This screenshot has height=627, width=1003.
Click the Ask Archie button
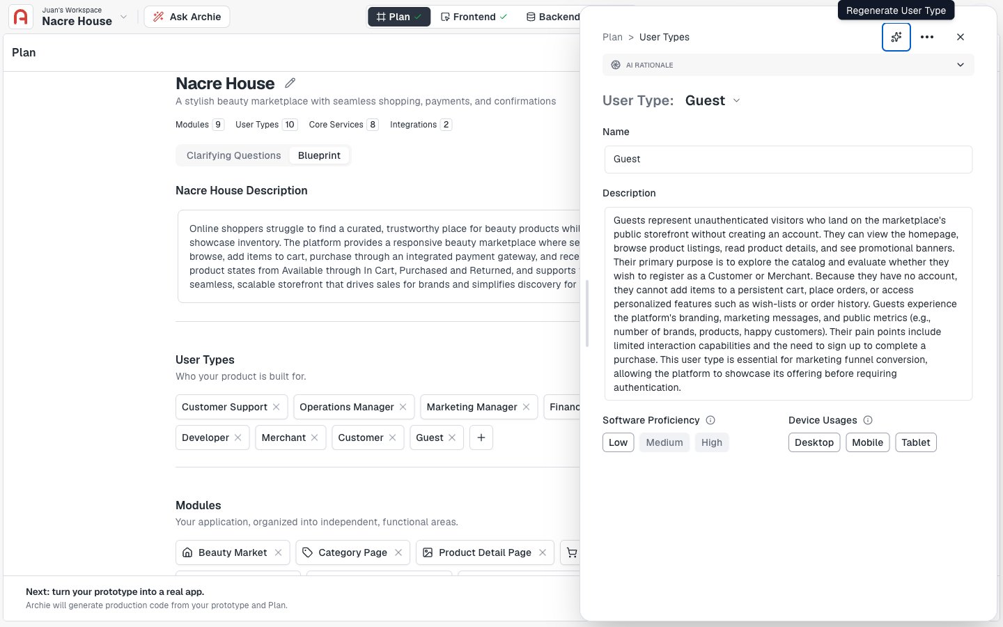pos(187,17)
